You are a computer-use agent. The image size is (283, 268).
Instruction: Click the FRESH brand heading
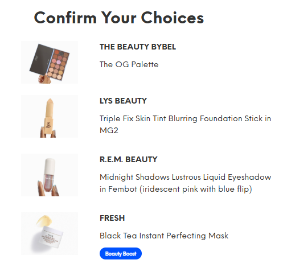[x=112, y=218]
